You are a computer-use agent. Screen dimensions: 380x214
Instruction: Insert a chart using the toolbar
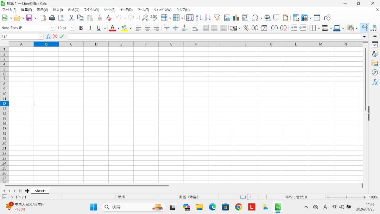[236, 18]
